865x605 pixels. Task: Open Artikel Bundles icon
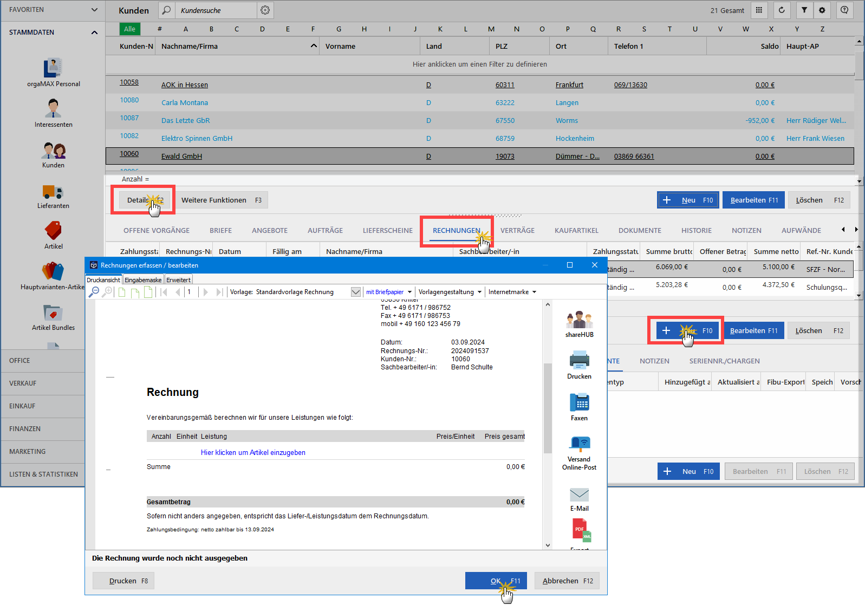(x=53, y=317)
